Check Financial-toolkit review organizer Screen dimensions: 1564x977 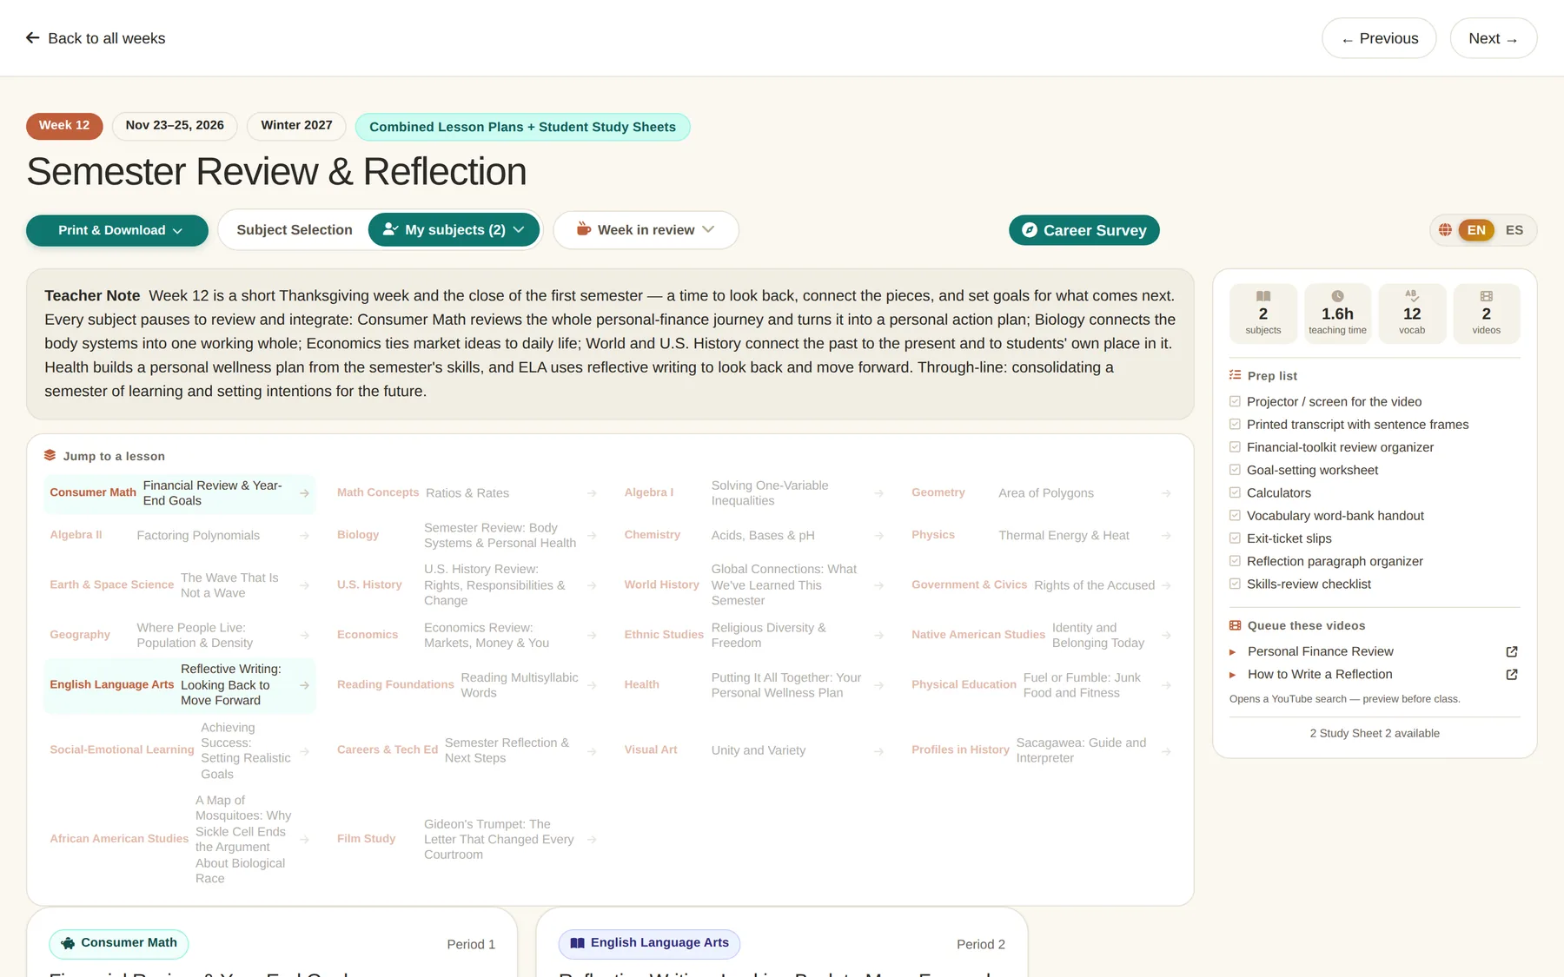tap(1235, 447)
